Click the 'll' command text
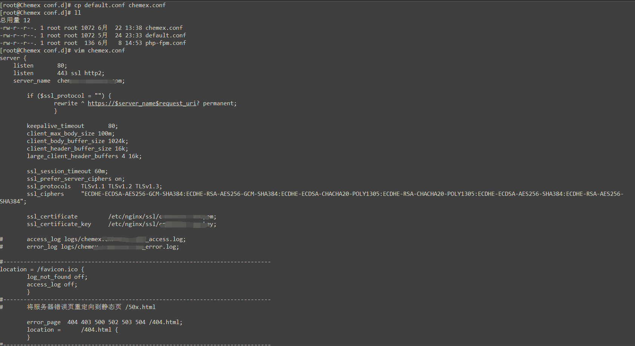The height and width of the screenshot is (346, 635). pos(78,13)
